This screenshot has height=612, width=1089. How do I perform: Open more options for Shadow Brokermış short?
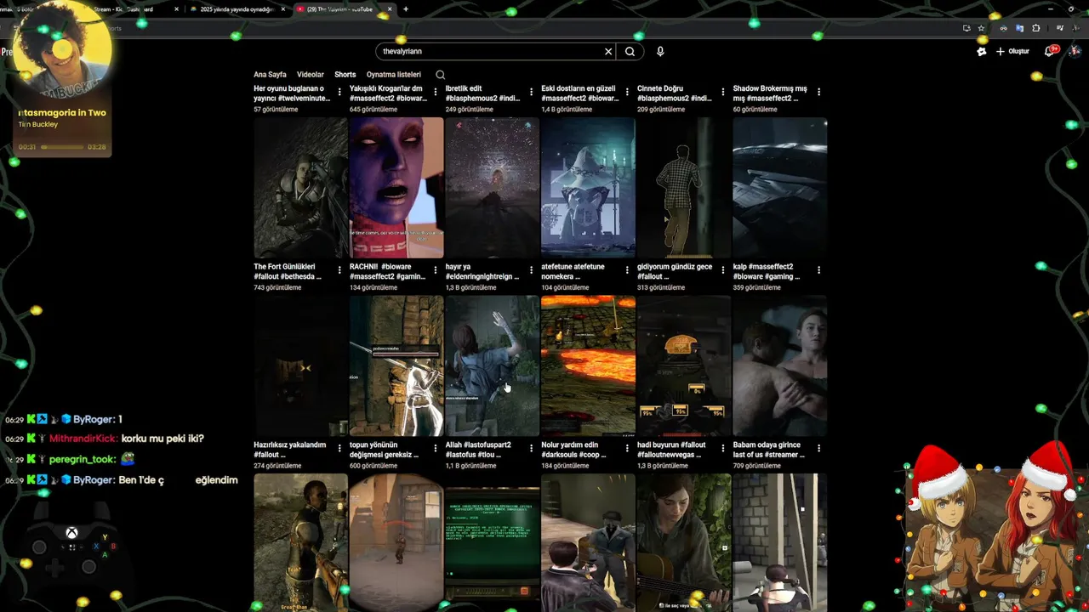coord(818,92)
